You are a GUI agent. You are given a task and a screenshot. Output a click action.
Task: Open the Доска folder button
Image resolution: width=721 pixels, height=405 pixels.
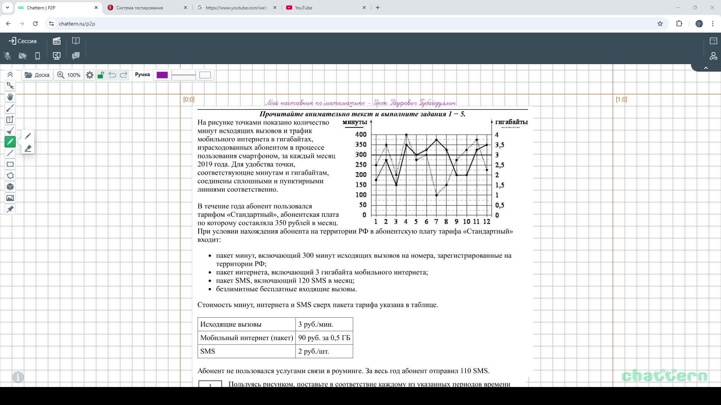click(37, 75)
